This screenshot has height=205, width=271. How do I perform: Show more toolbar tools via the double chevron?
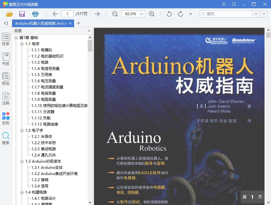(190, 14)
